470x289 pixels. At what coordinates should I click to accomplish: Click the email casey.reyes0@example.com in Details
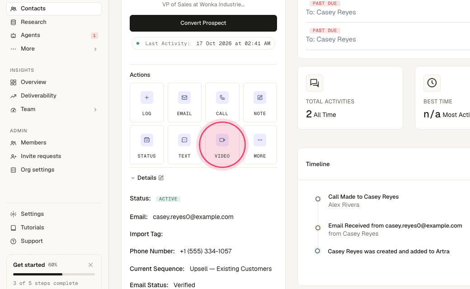(193, 217)
